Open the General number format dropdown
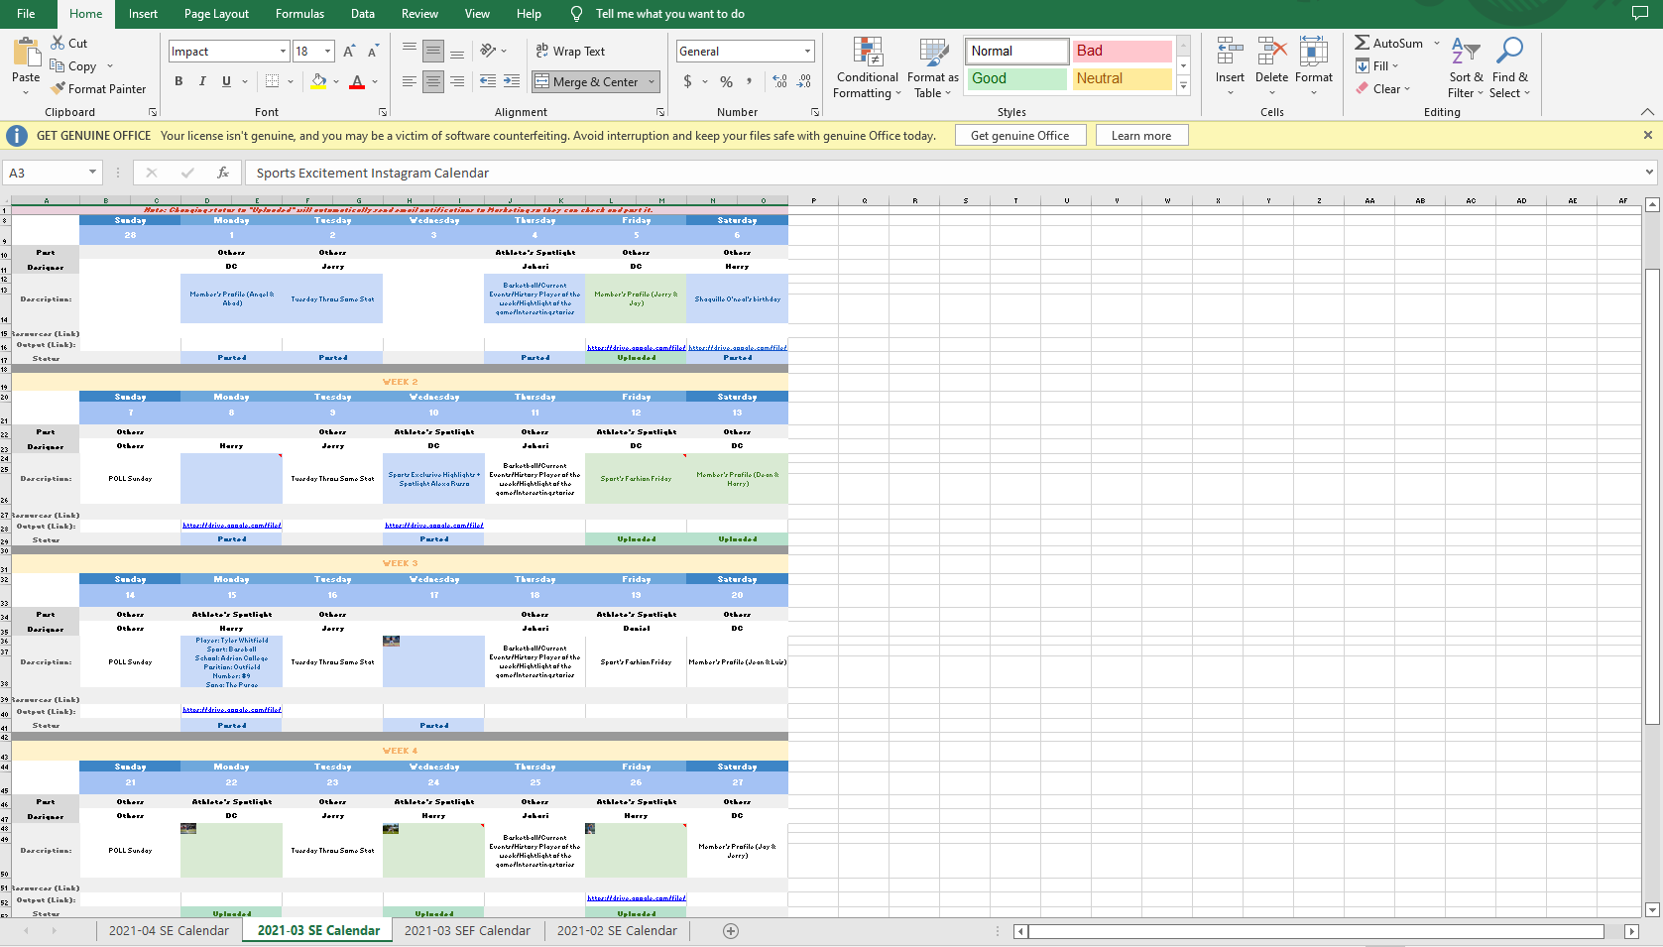This screenshot has height=947, width=1663. coord(807,52)
